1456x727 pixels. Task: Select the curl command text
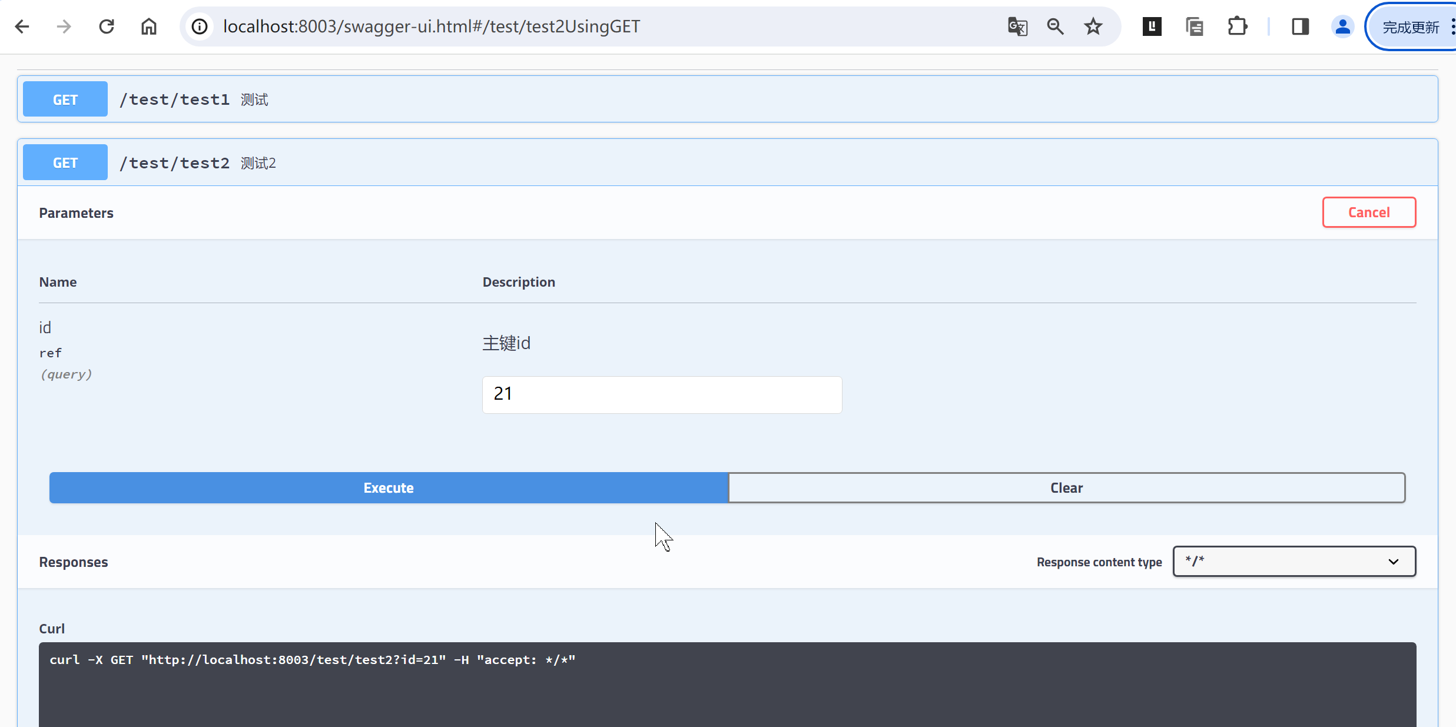[x=313, y=660]
